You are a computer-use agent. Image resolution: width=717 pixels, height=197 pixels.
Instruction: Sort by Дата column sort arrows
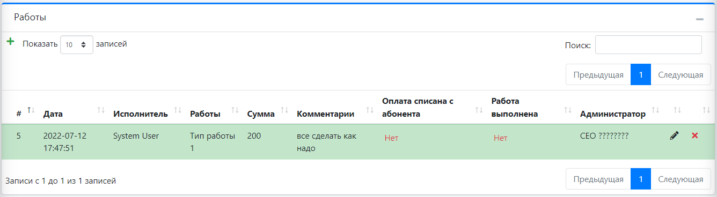tap(101, 110)
